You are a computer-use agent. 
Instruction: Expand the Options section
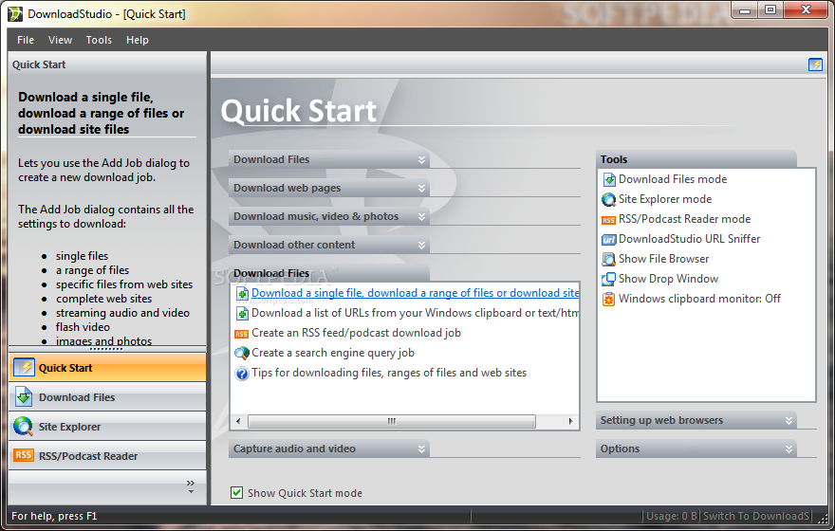click(x=696, y=449)
